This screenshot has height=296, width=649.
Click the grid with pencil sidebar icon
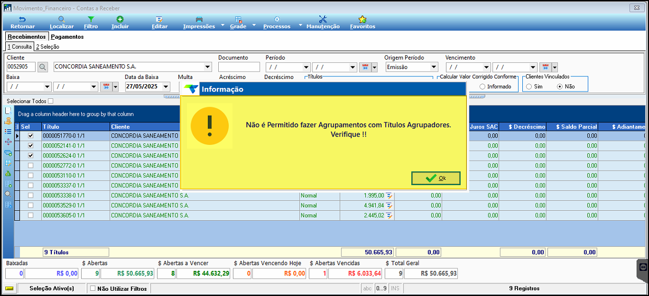[8, 163]
